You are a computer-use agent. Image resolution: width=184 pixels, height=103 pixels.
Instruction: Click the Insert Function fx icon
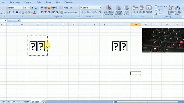(x=19, y=21)
